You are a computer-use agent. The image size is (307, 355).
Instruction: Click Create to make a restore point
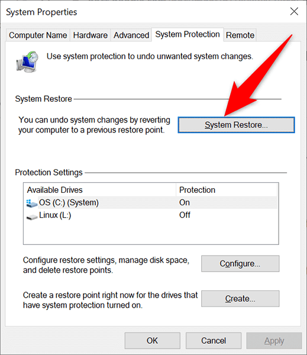[x=240, y=299]
